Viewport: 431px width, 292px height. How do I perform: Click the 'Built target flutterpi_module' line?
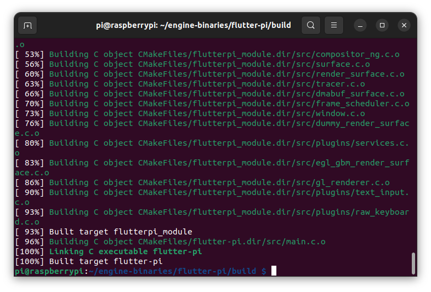click(104, 232)
